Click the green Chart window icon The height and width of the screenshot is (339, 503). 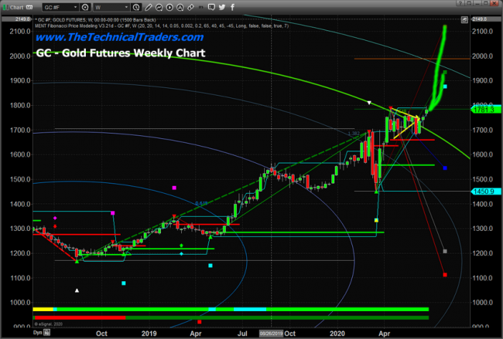click(x=5, y=7)
